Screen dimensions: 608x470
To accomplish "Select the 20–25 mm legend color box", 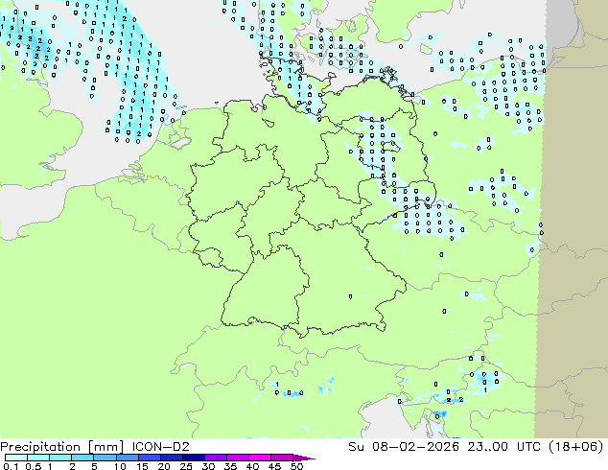I will tap(172, 458).
